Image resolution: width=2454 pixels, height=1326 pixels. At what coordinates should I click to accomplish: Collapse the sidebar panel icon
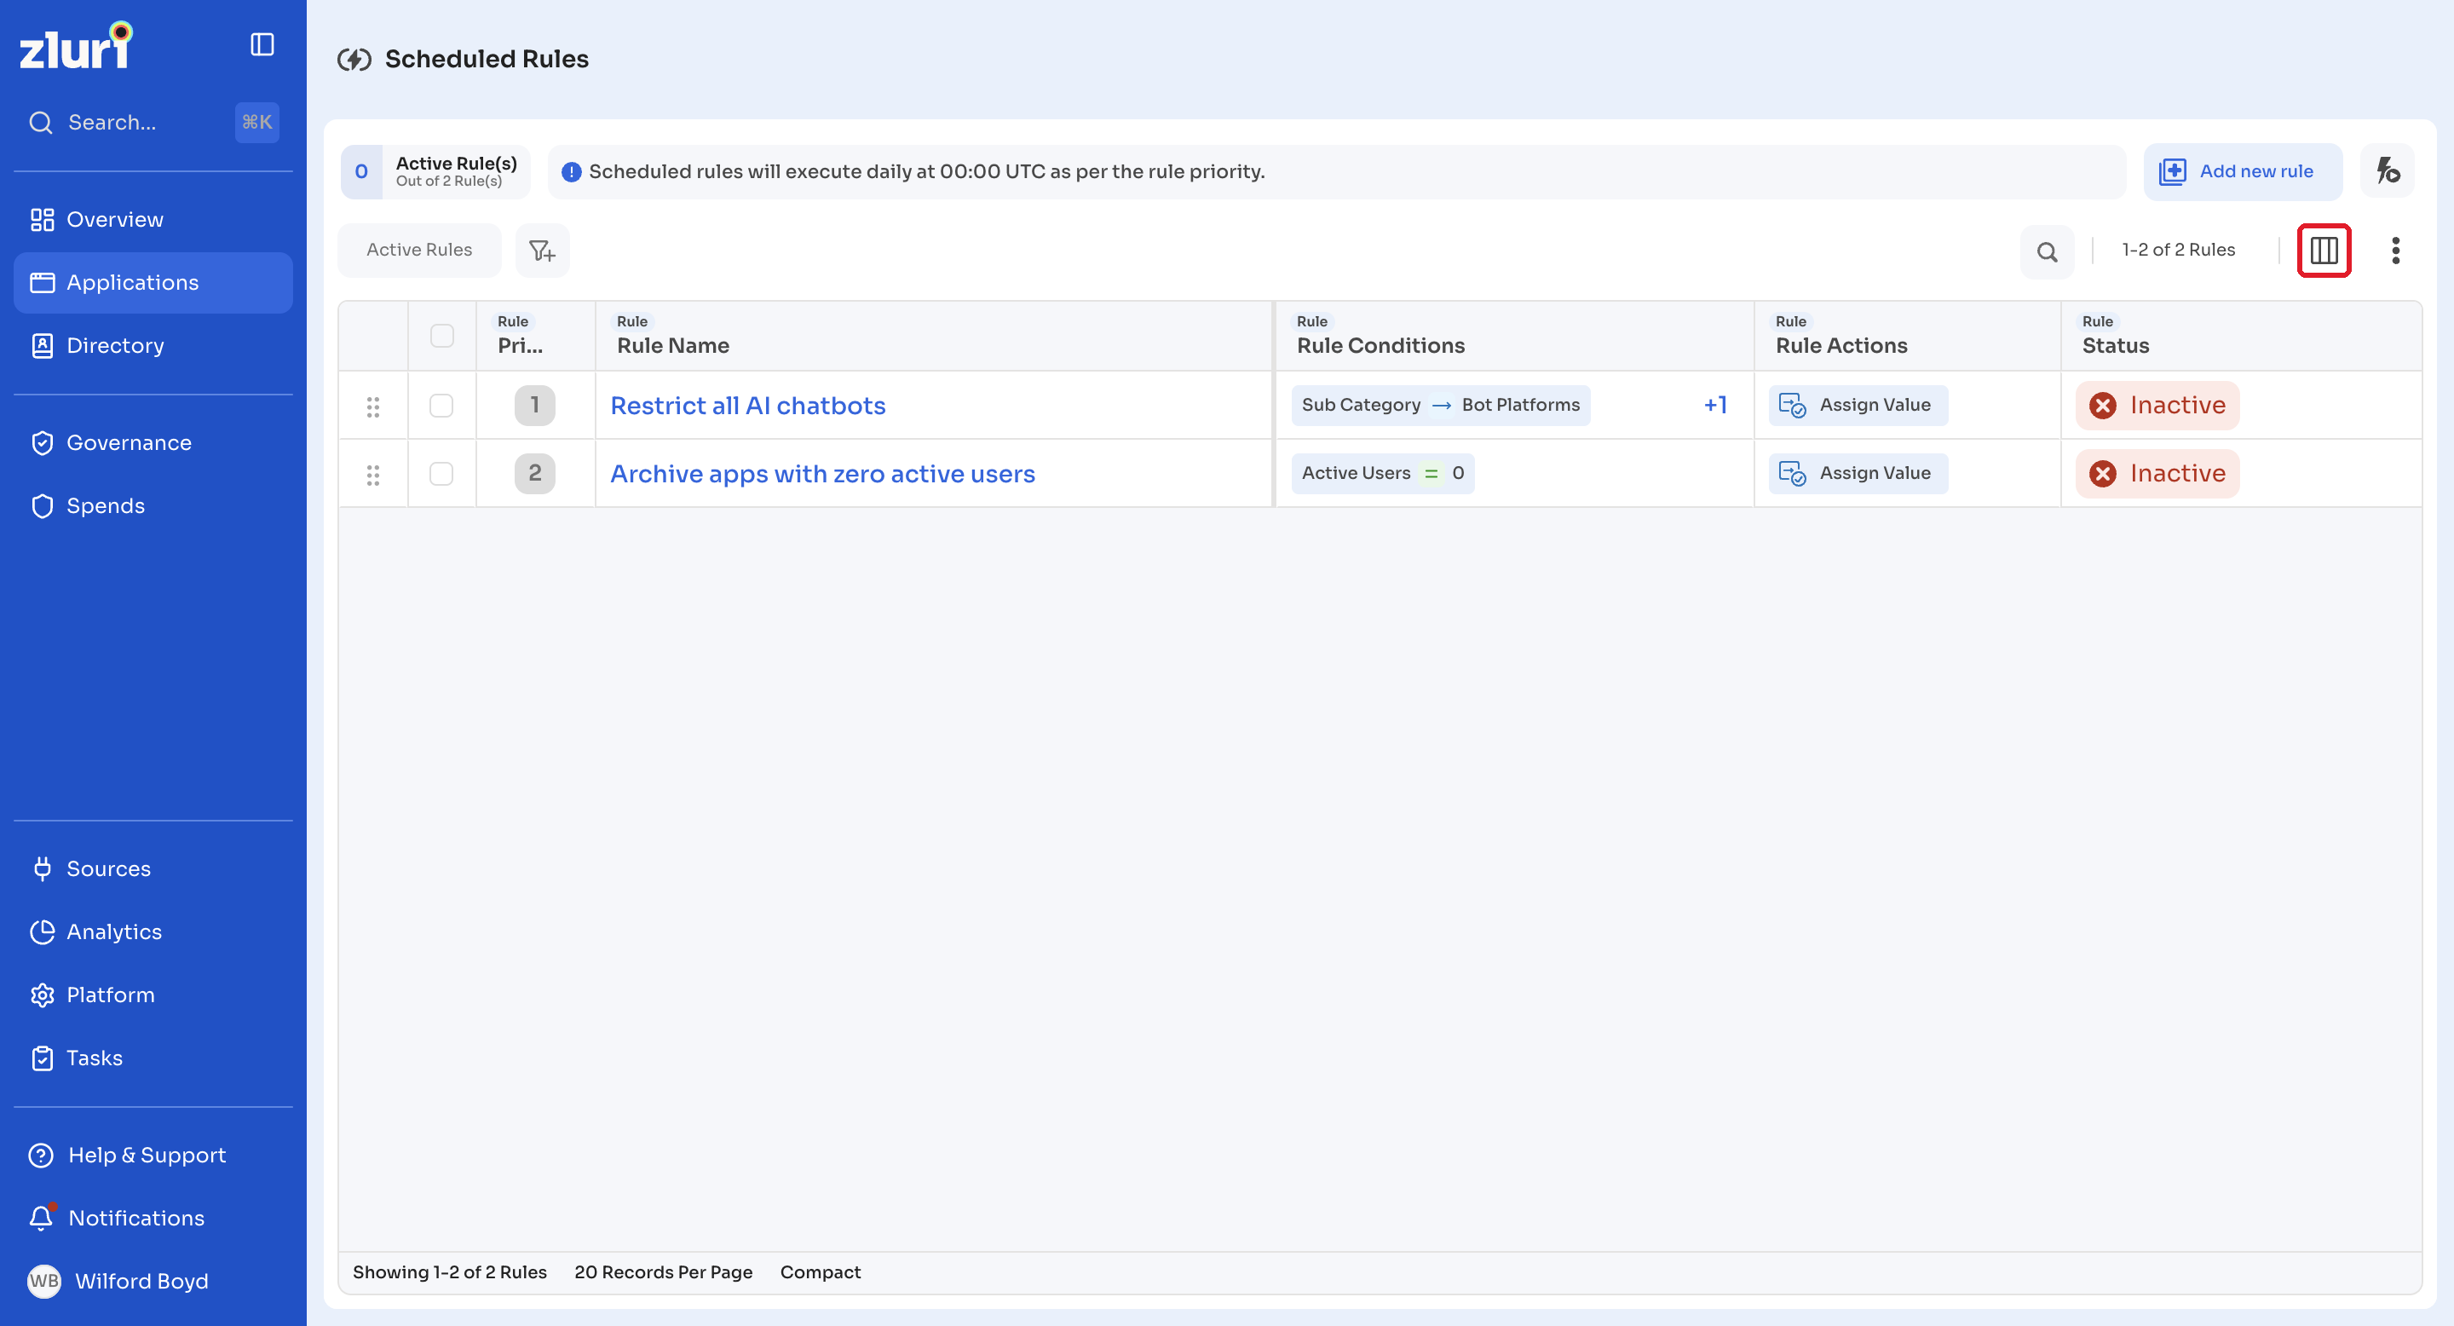coord(262,45)
